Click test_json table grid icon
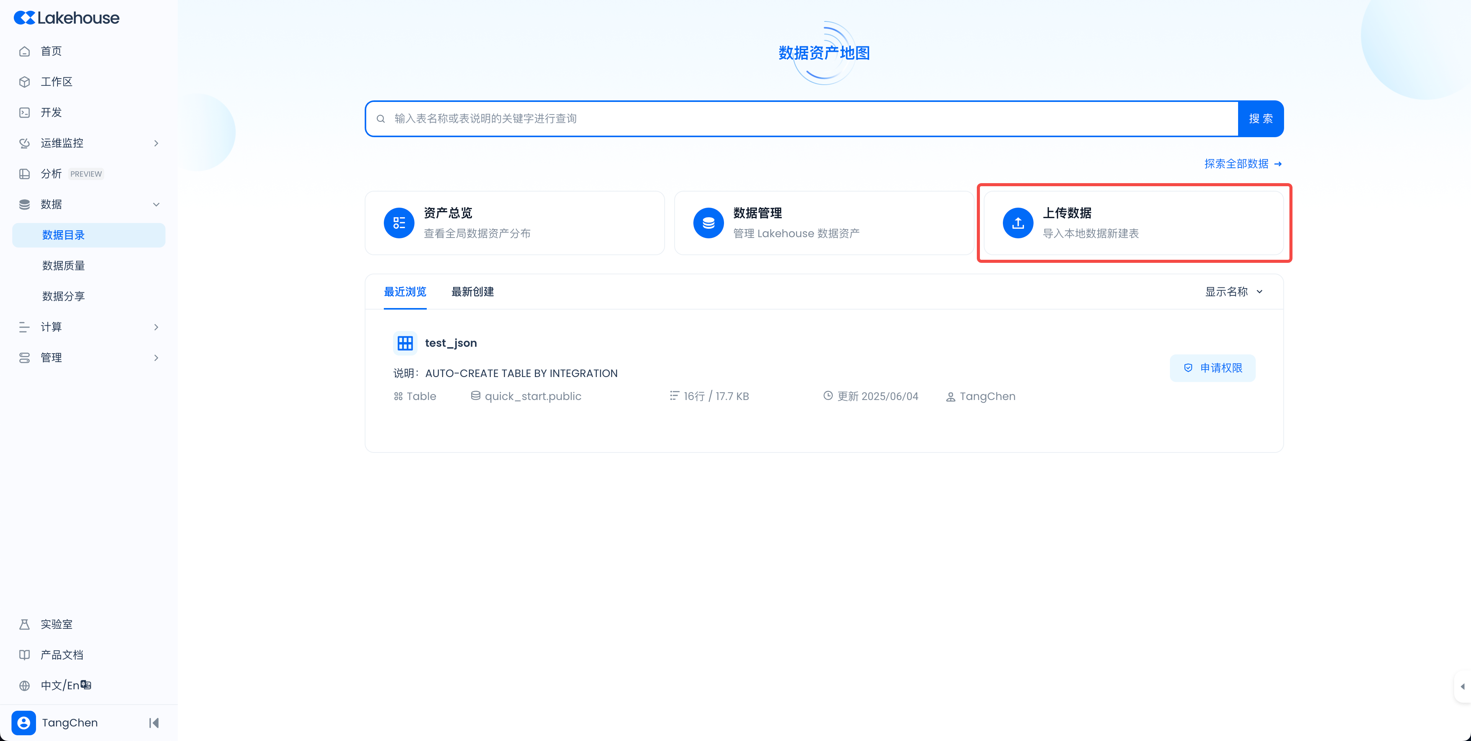 405,343
